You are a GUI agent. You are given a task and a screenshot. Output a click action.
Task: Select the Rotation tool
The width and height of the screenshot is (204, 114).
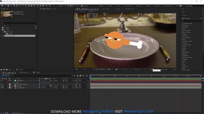coord(23,6)
